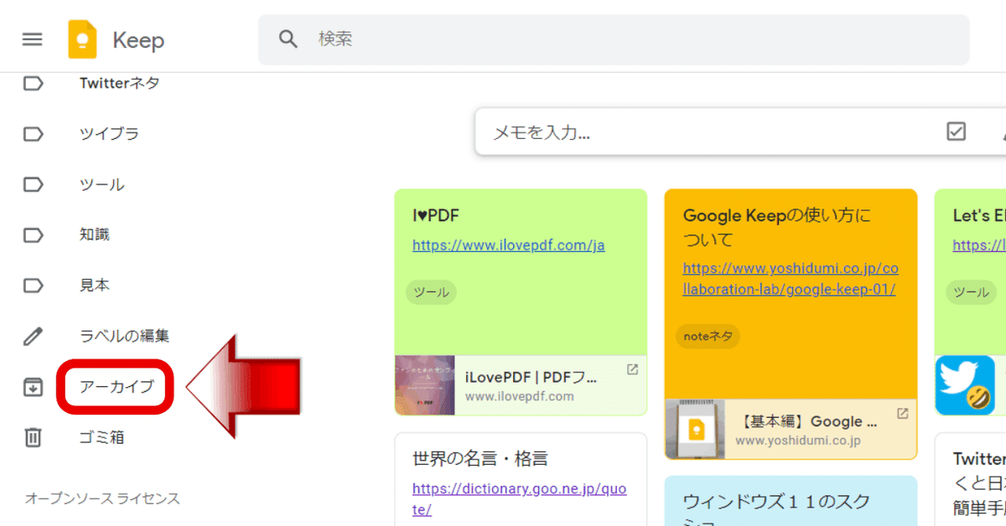Click the archive box icon

[33, 387]
